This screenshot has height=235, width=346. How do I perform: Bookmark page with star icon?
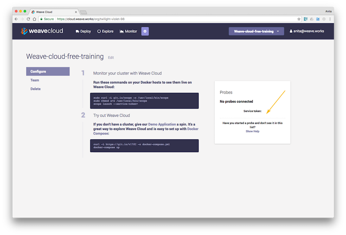pos(299,19)
